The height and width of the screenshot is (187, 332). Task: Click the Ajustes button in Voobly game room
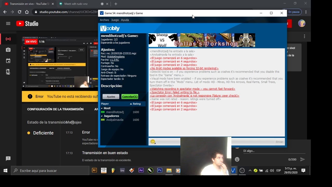pyautogui.click(x=111, y=97)
